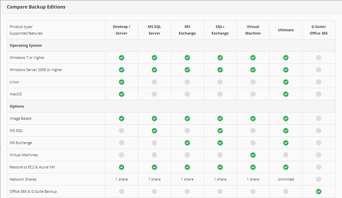This screenshot has width=342, height=198.
Task: Click 1 share under MS SQL Server
Action: [154, 179]
